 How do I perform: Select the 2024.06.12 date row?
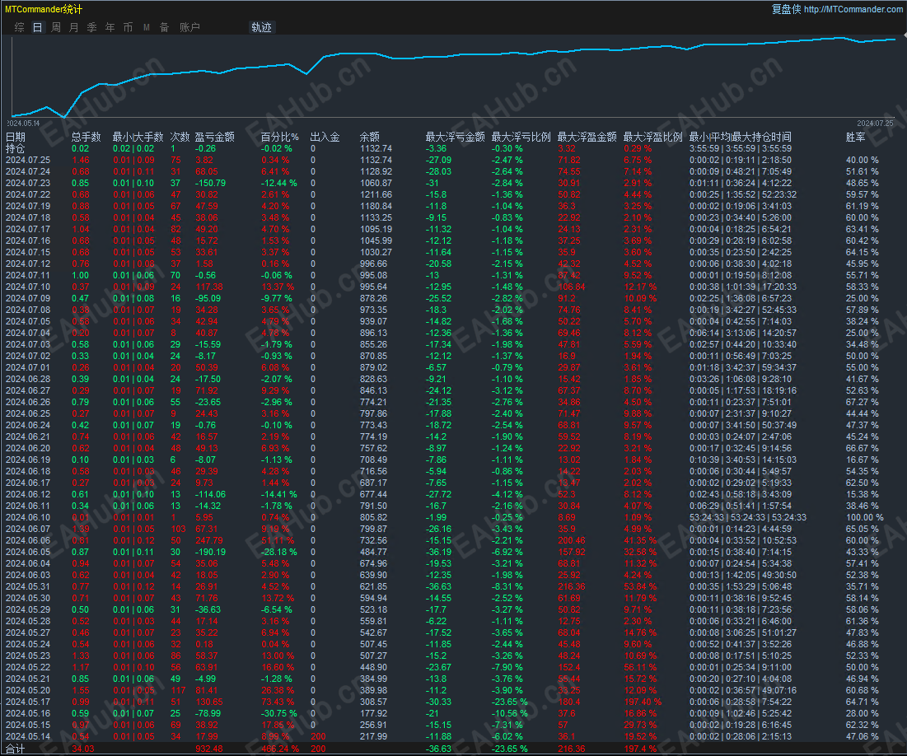click(x=28, y=495)
